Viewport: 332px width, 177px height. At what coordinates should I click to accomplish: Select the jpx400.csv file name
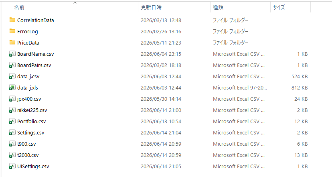pyautogui.click(x=29, y=99)
